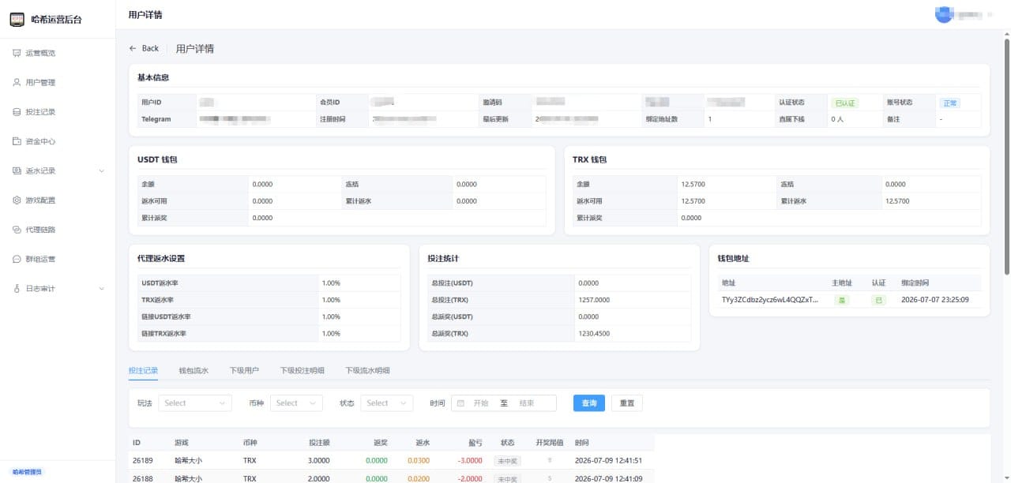Switch to the 下级用户 tab
This screenshot has height=483, width=1011.
point(244,370)
